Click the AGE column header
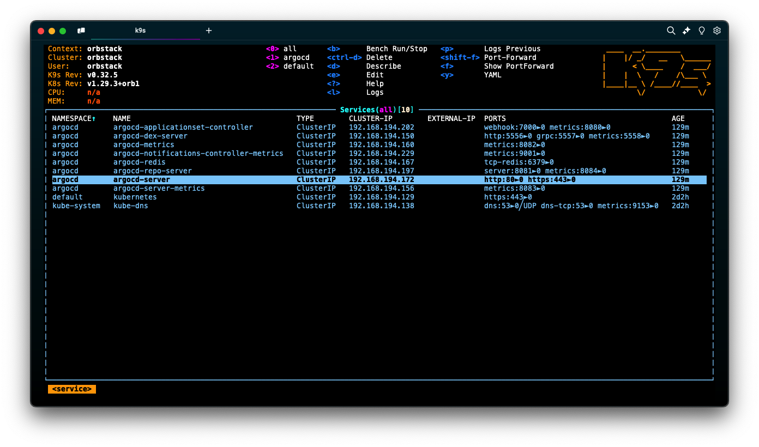This screenshot has height=447, width=759. click(678, 118)
